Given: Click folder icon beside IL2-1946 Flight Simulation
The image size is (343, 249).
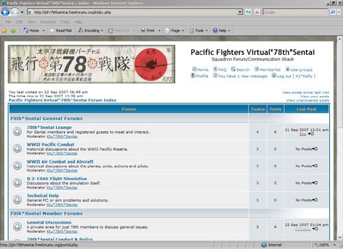Looking at the screenshot, I should click(17, 182).
